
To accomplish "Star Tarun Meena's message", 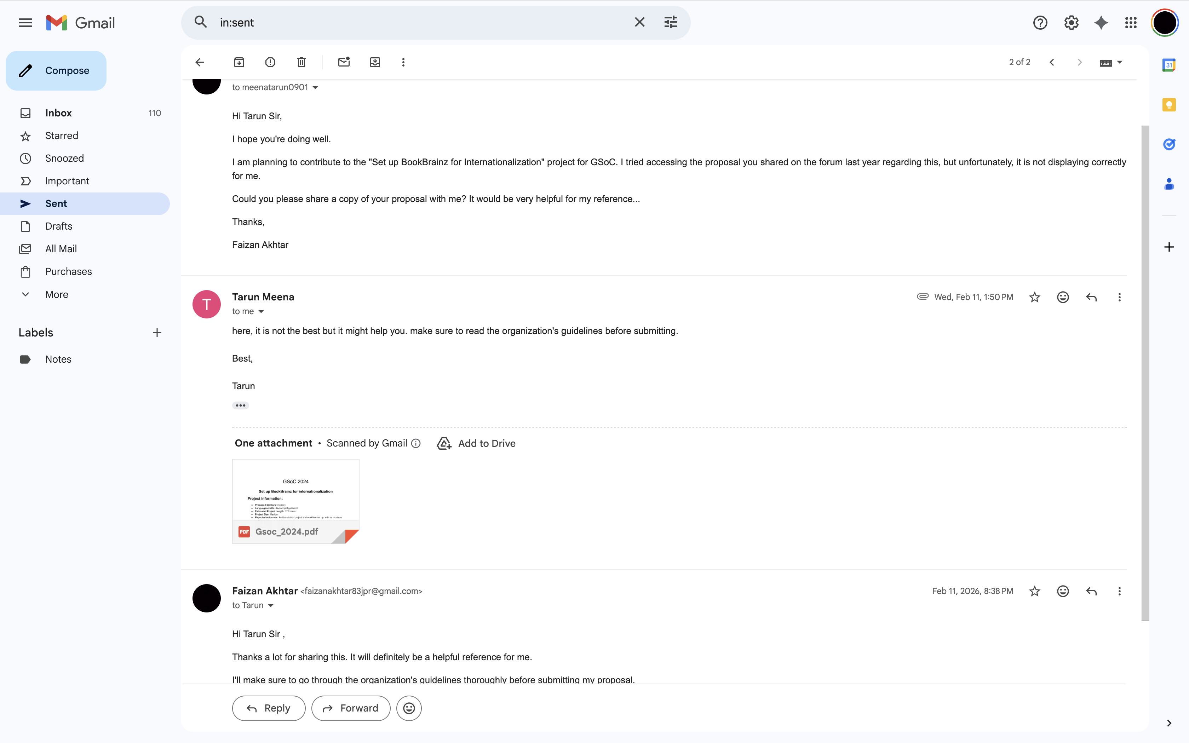I will click(x=1035, y=297).
